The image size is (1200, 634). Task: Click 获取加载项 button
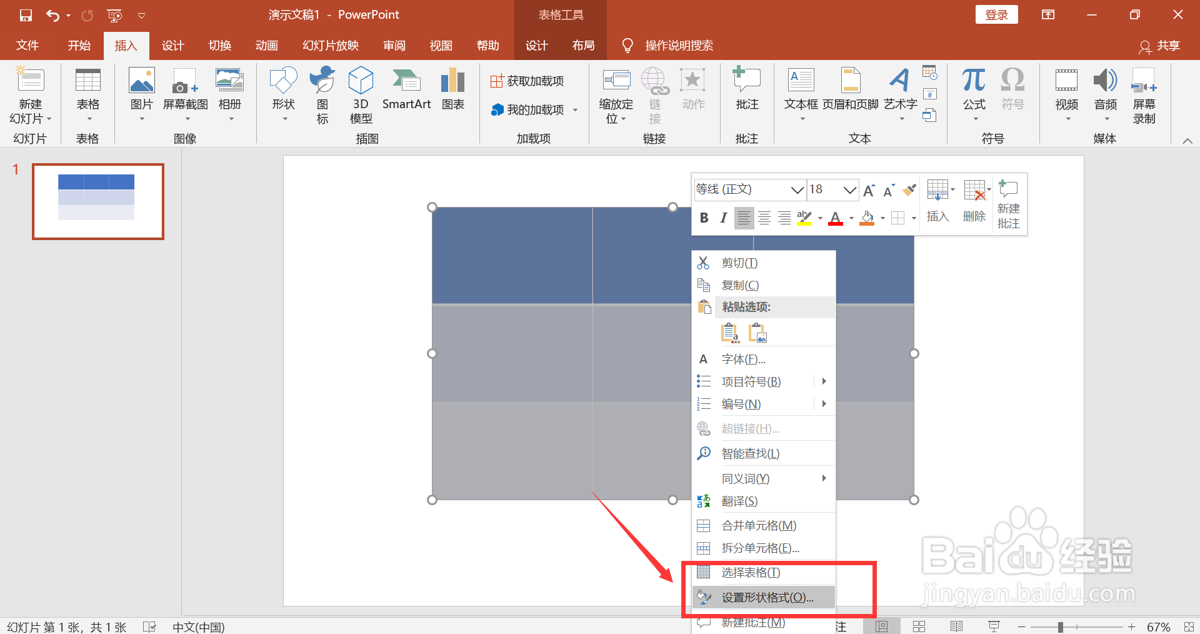[x=527, y=81]
